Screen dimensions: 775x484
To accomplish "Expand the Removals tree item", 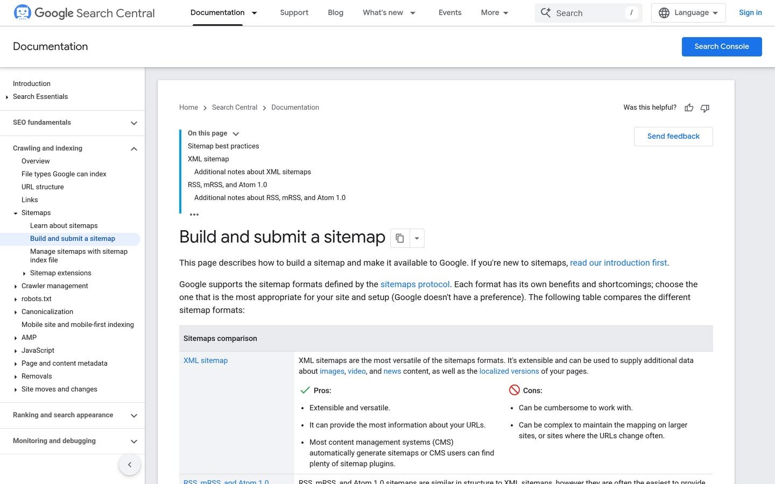I will (16, 377).
